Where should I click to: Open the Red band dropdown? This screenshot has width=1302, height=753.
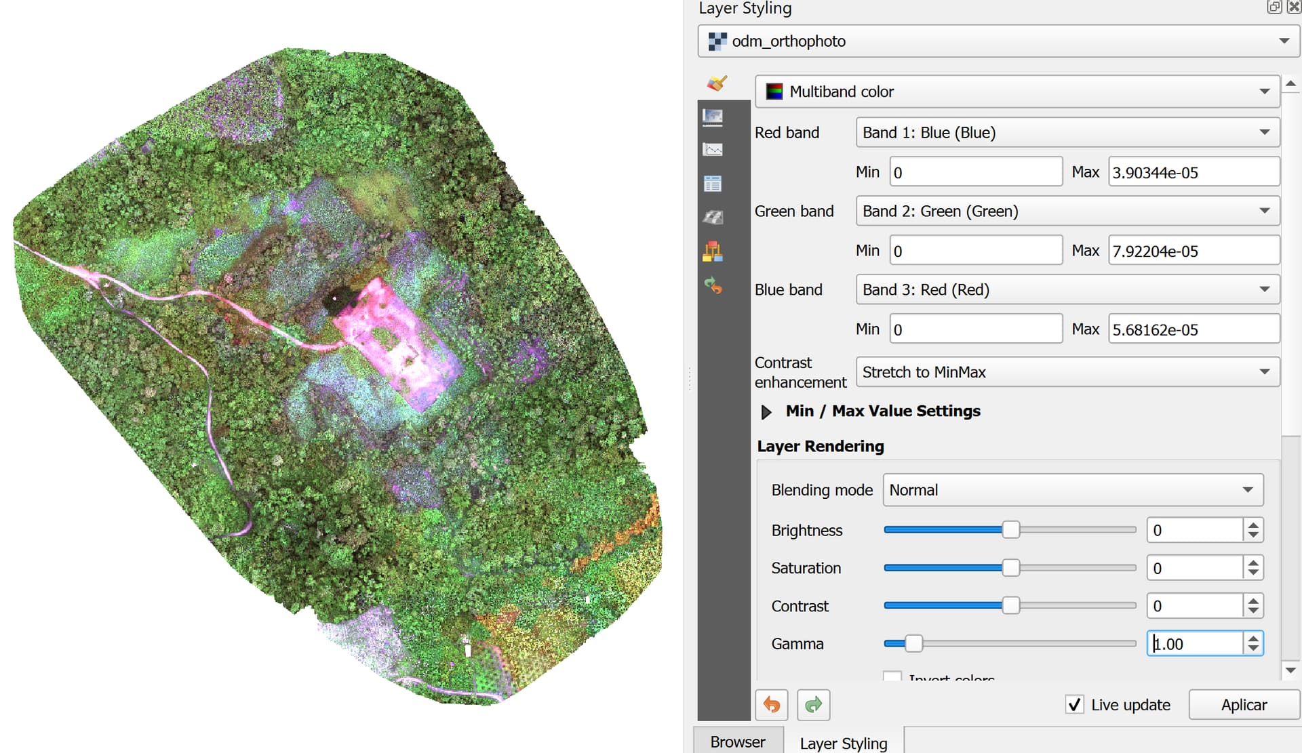1067,132
